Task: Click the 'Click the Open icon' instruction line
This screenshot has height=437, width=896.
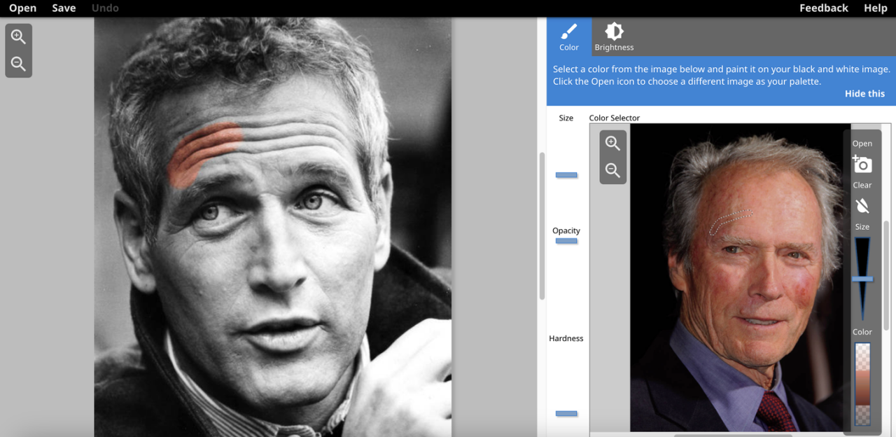Action: [687, 81]
